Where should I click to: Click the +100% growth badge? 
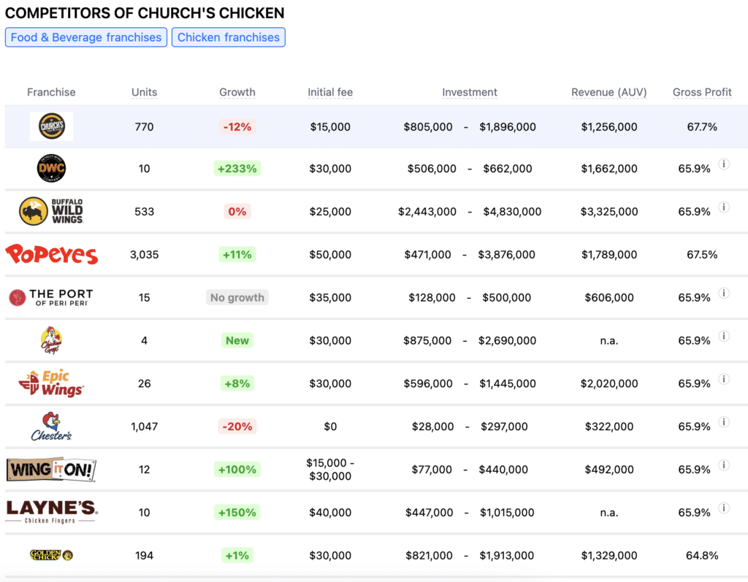[x=237, y=470]
